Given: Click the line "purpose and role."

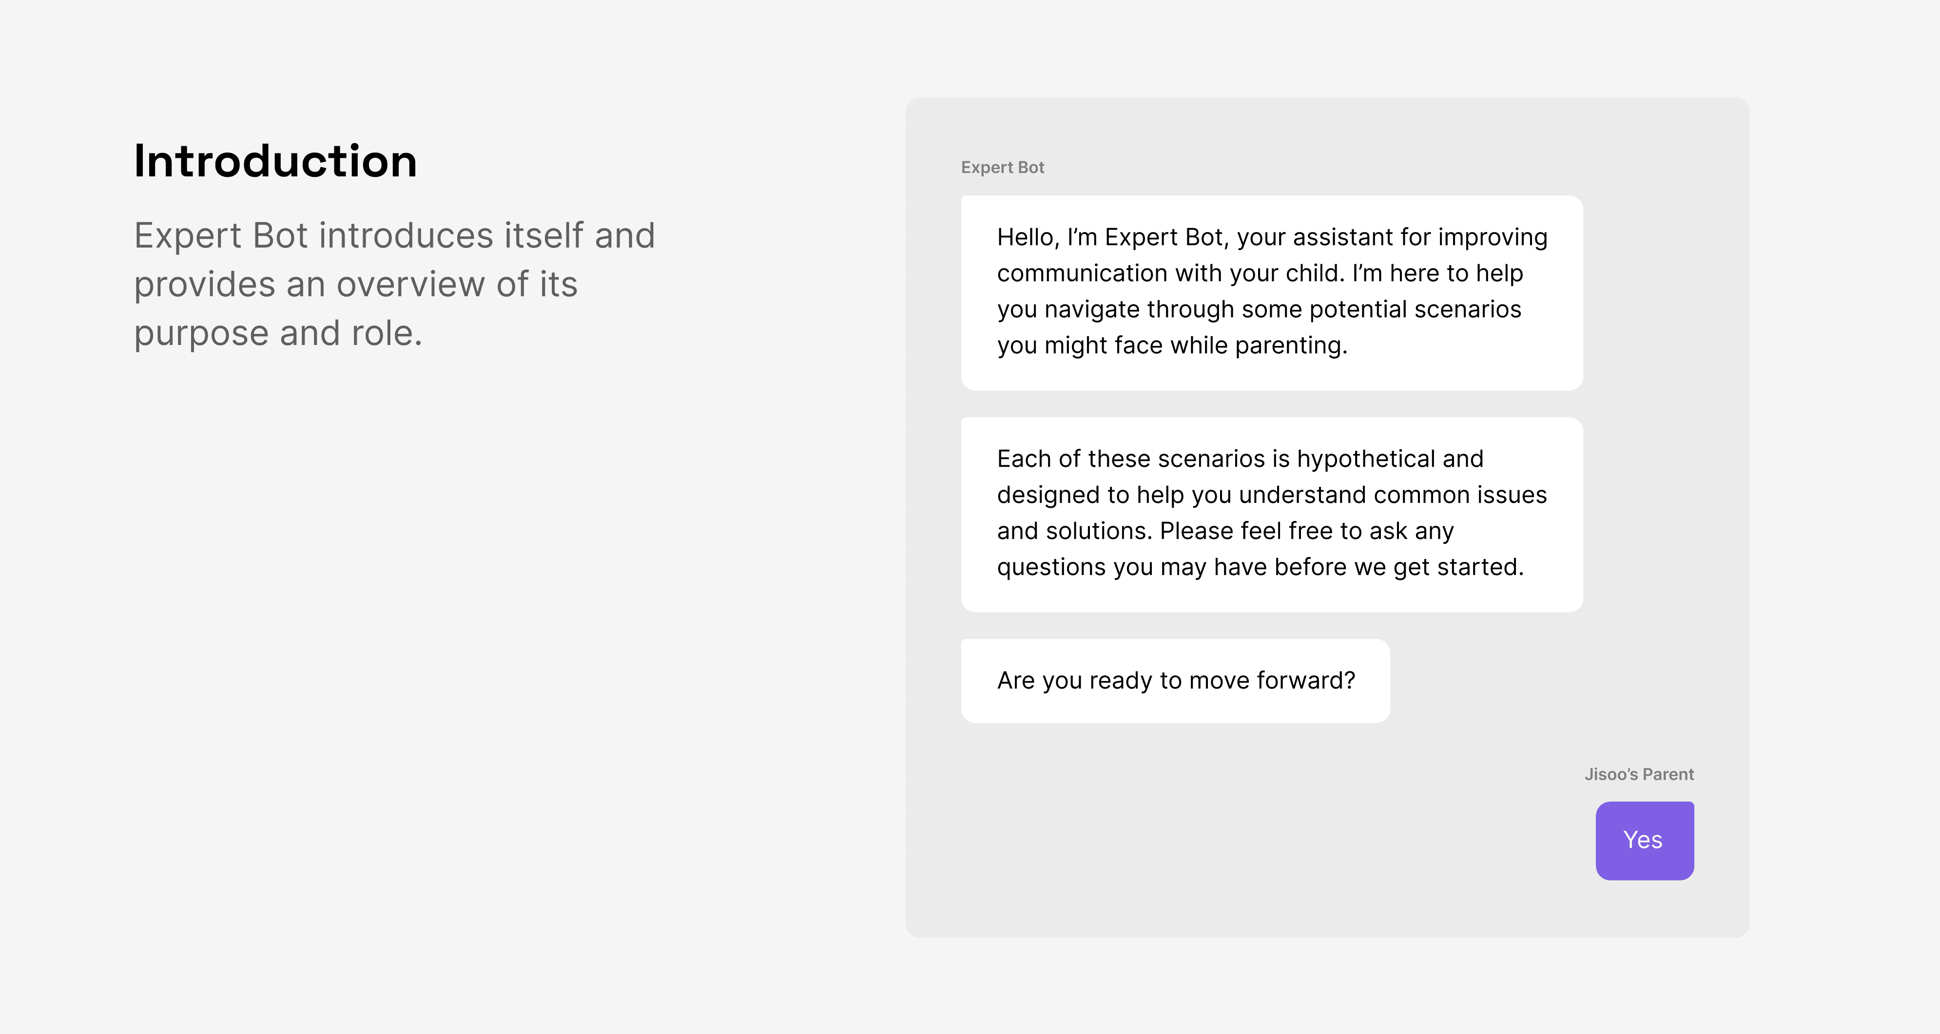Looking at the screenshot, I should [x=278, y=334].
